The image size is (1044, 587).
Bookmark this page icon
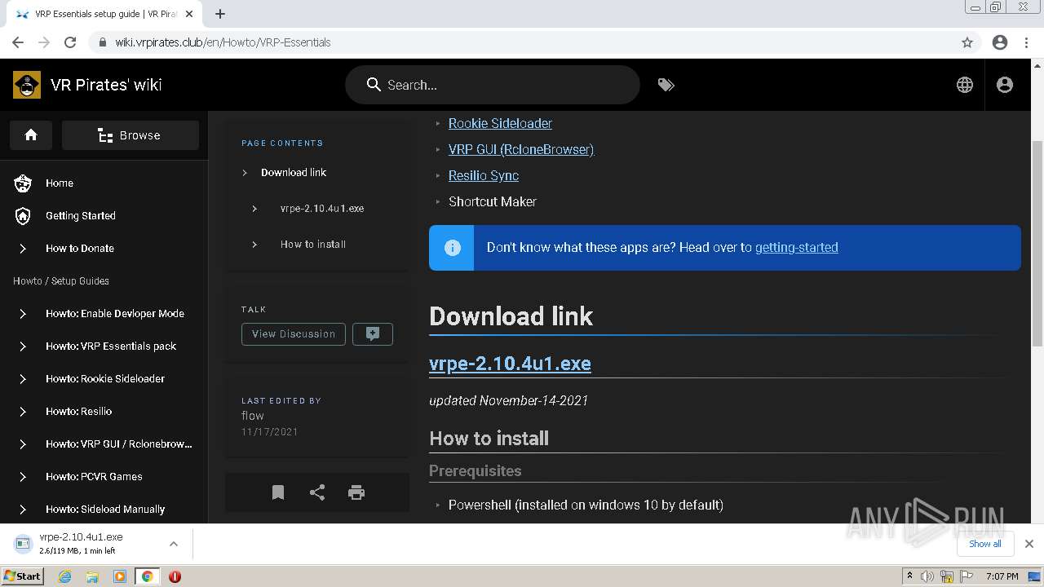278,492
